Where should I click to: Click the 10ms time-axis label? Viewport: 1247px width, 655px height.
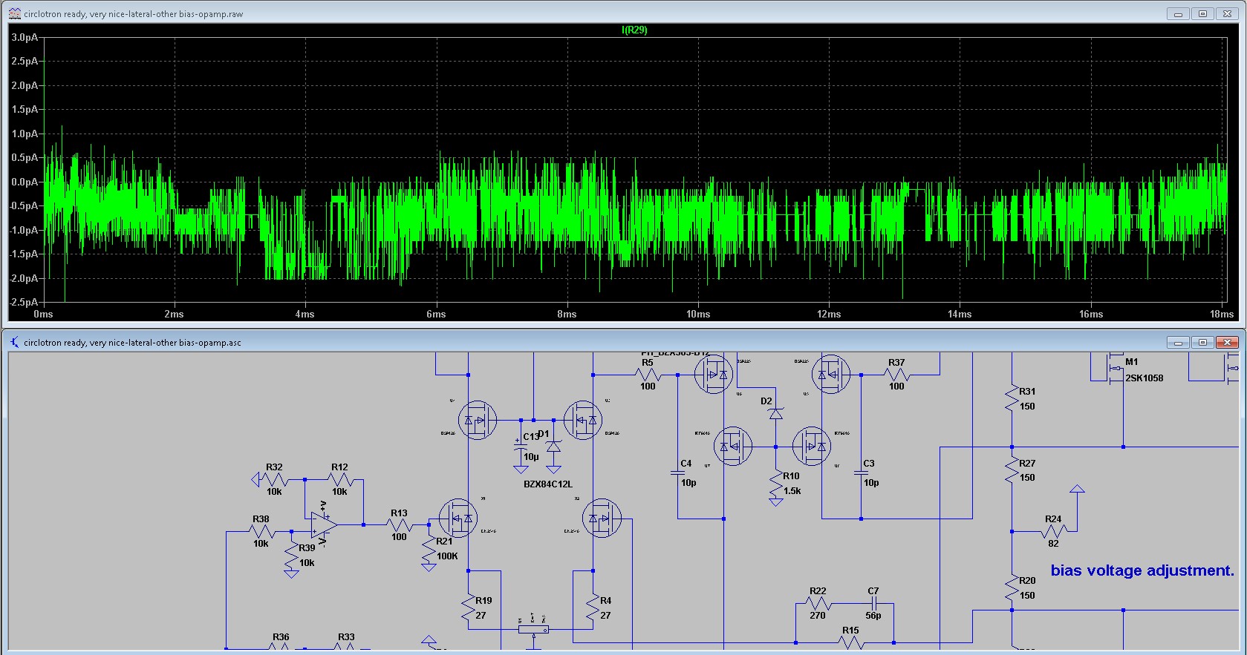coord(698,315)
